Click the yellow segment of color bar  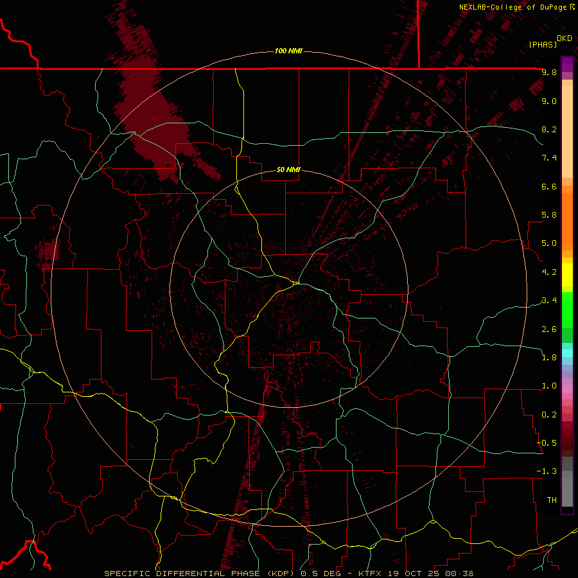click(567, 275)
